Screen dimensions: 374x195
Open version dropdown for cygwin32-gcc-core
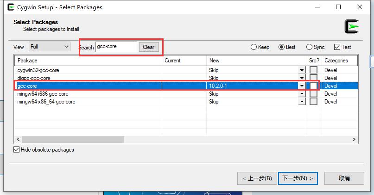[302, 70]
